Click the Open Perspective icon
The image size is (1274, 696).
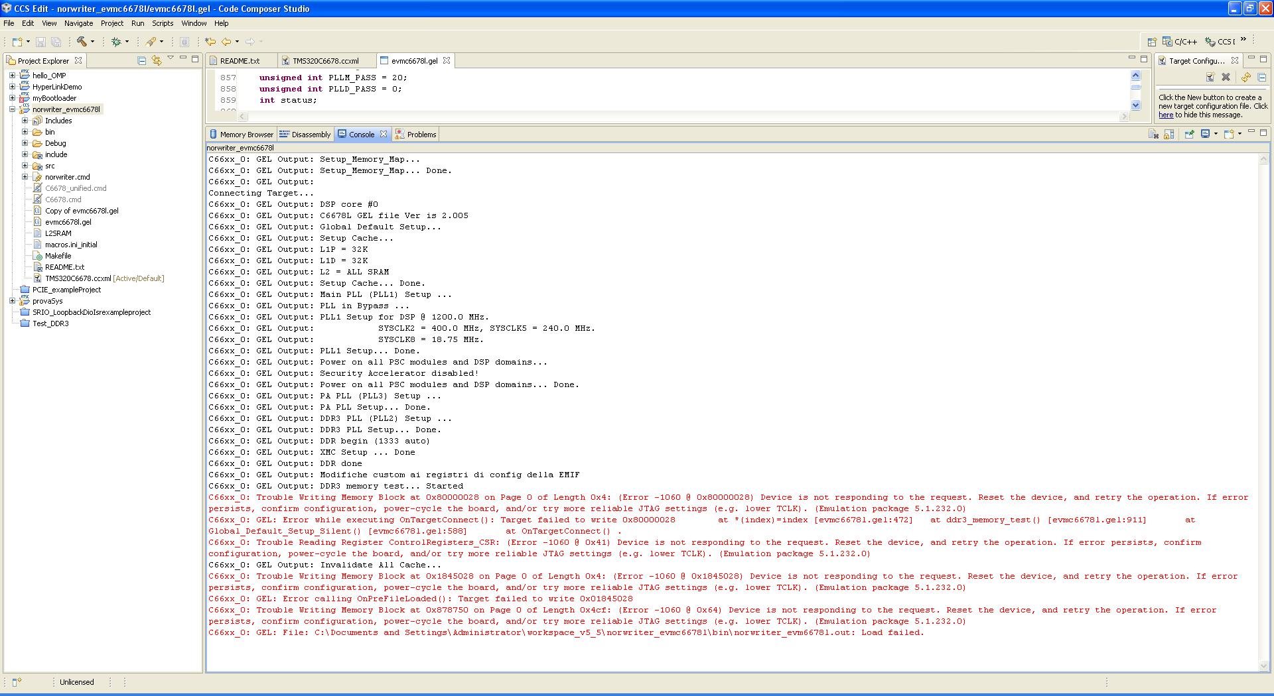[1152, 42]
